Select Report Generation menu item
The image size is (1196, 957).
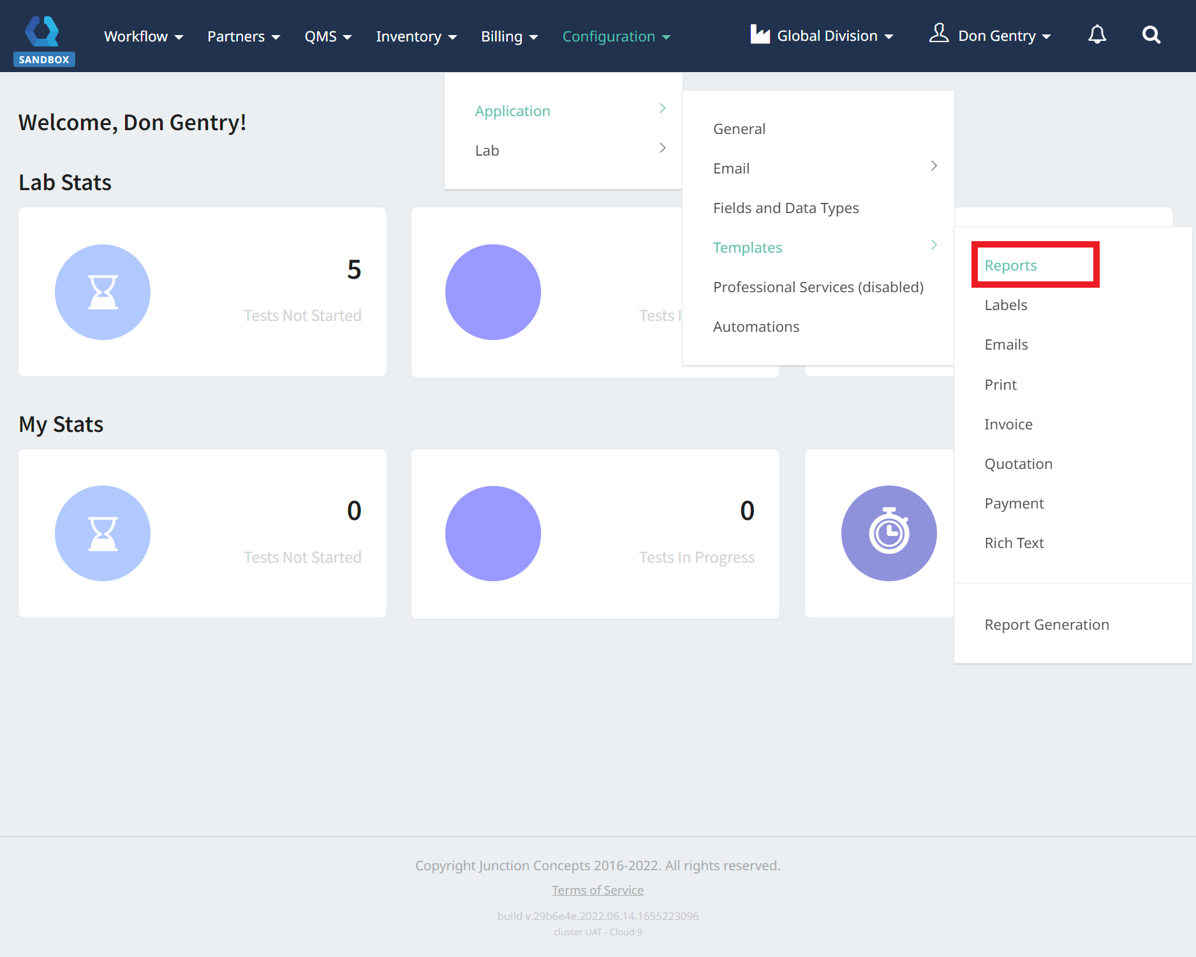[x=1046, y=625]
